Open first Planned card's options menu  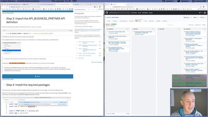154,32
